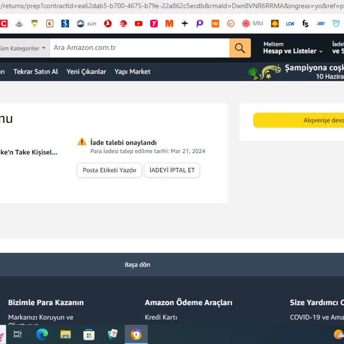Open the YouTube bookmark
Viewport: 344px width, 344px height.
click(138, 23)
